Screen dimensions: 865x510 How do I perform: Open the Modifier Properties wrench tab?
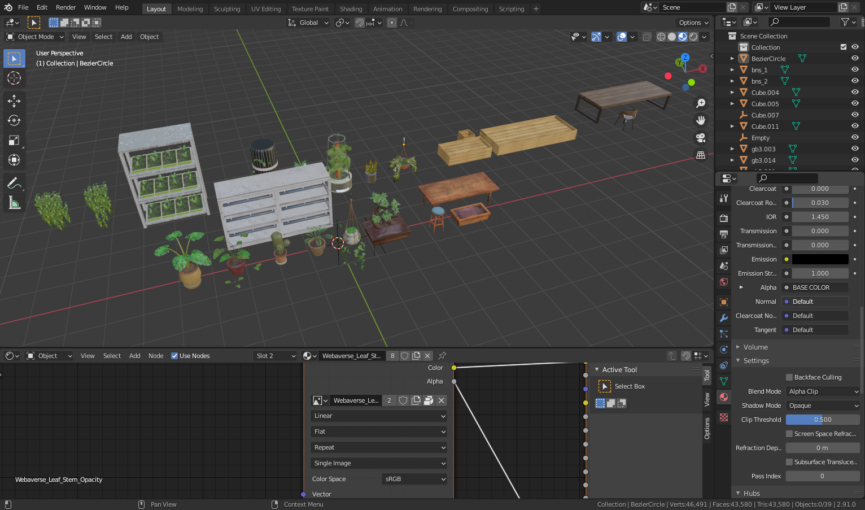point(723,317)
